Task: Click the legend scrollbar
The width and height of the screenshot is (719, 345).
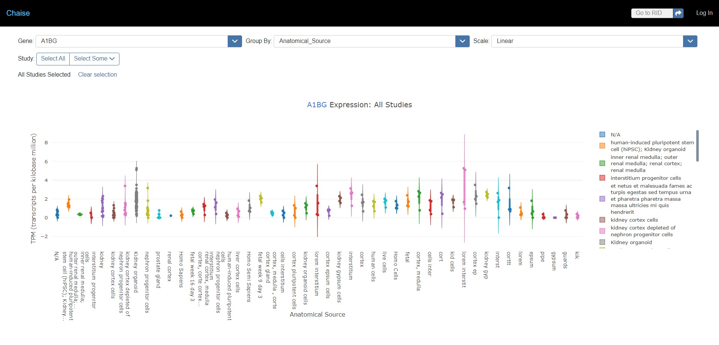Action: pyautogui.click(x=697, y=146)
